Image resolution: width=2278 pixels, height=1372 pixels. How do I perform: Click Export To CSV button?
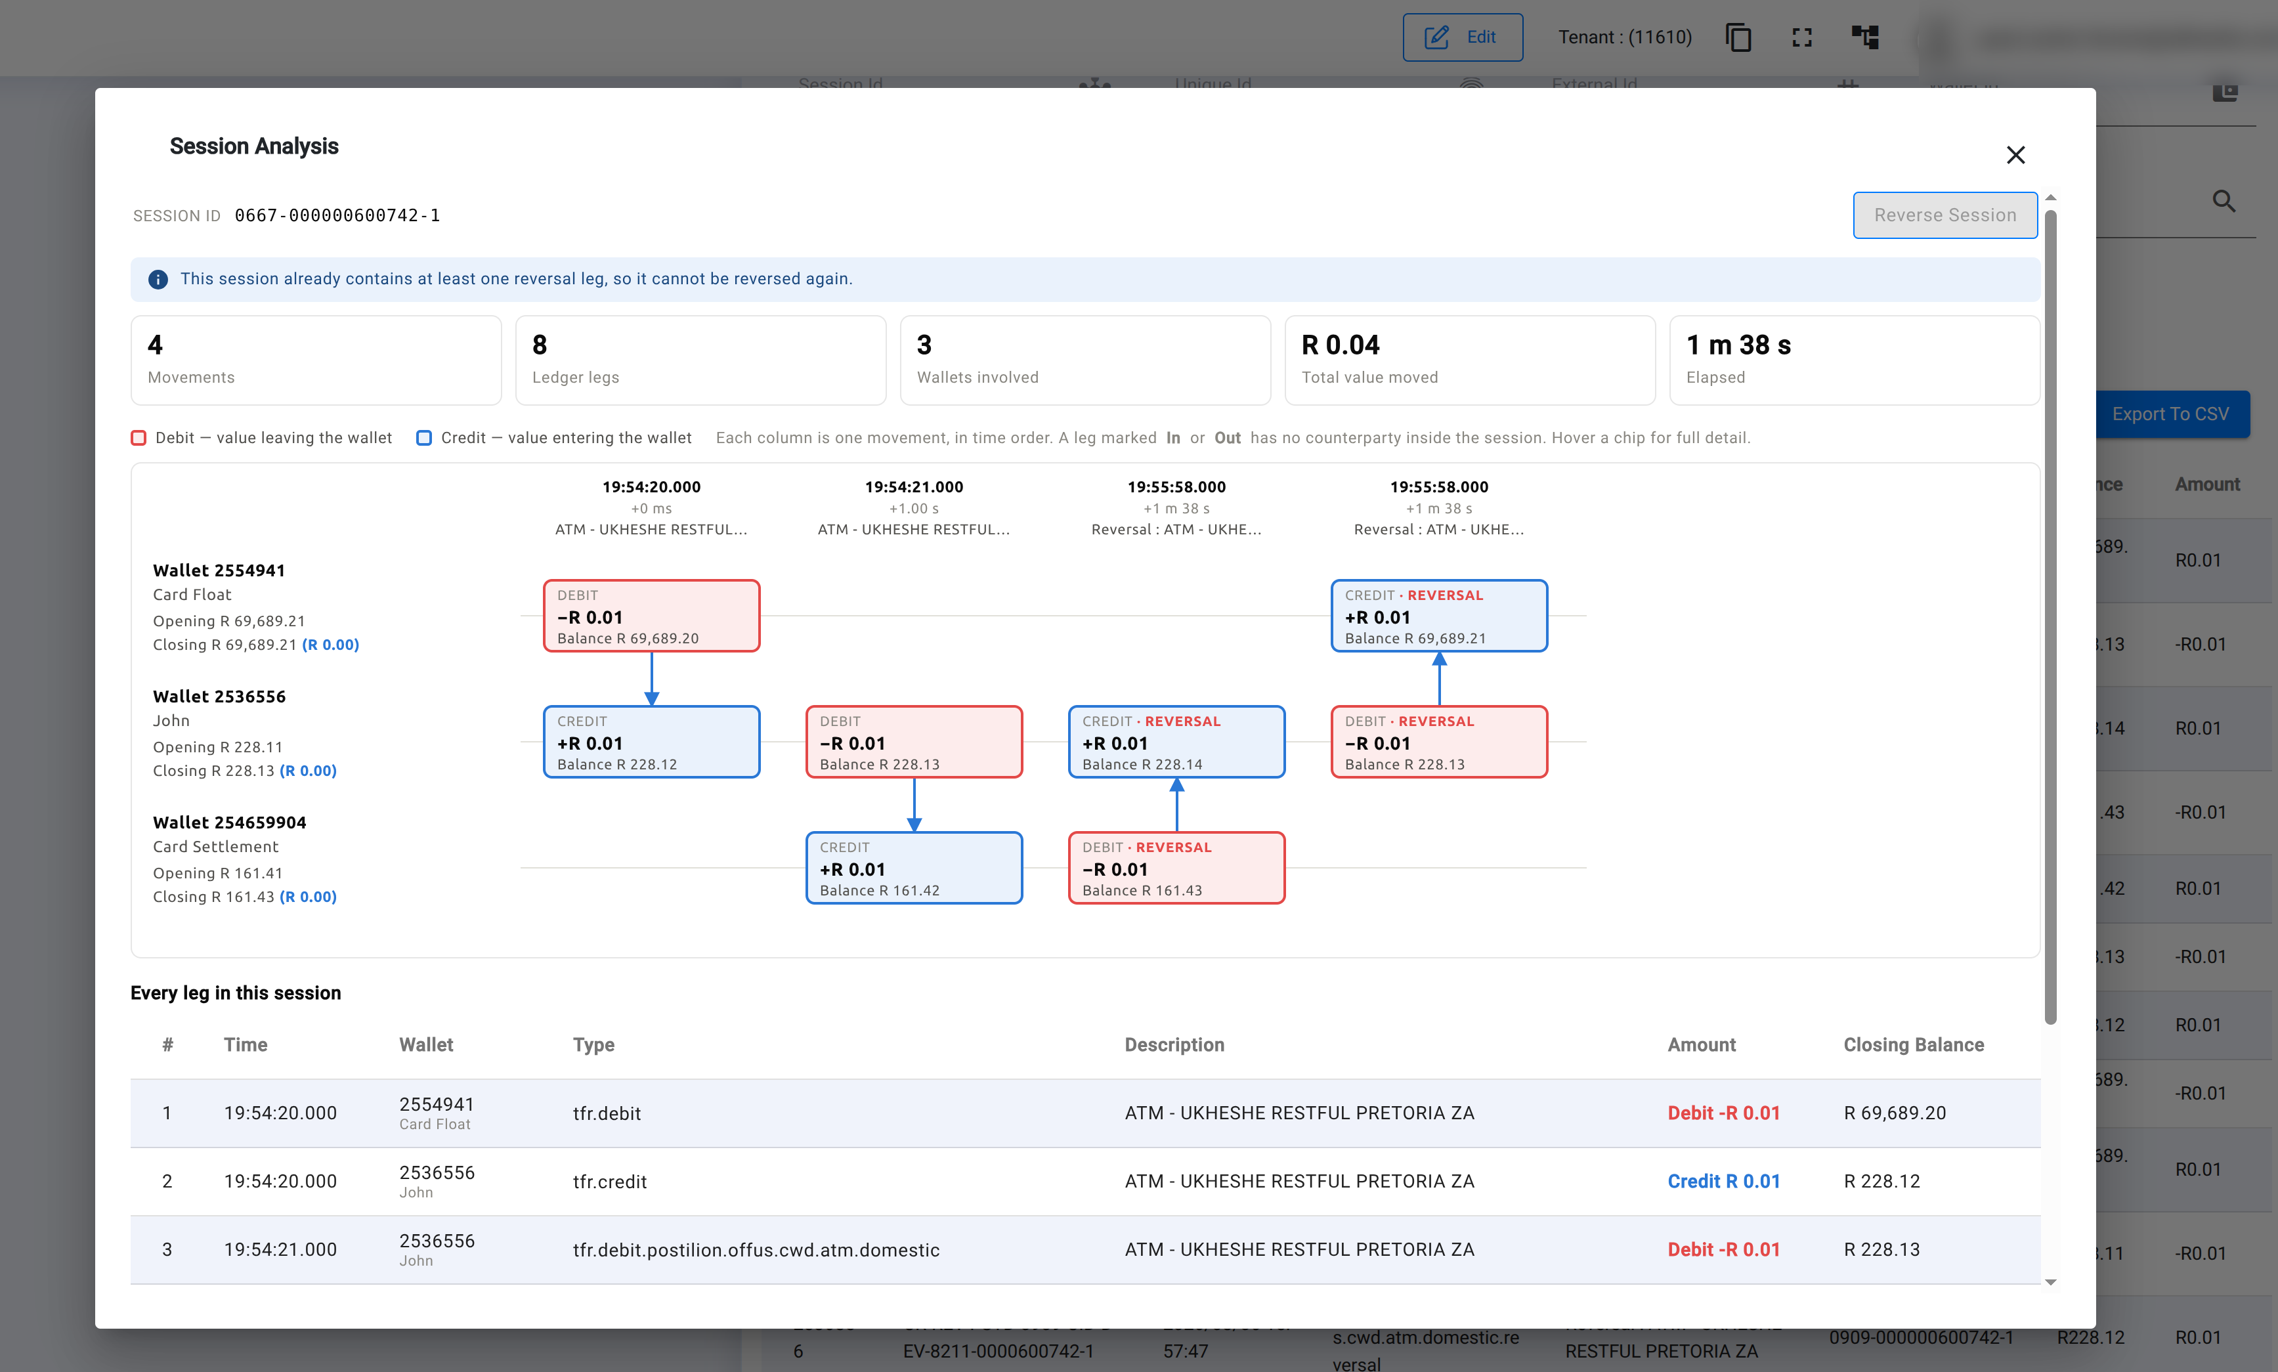pos(2170,414)
